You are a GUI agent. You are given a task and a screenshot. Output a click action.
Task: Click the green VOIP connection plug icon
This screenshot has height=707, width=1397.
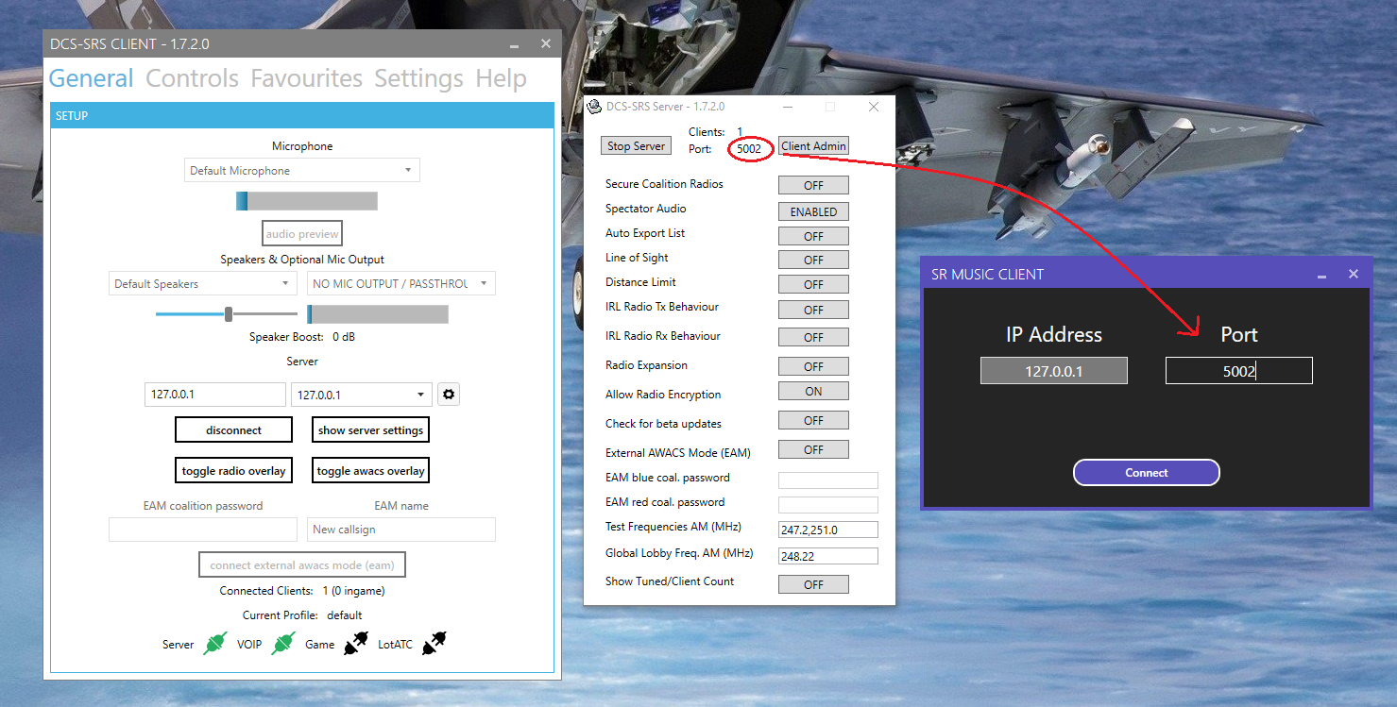click(283, 644)
